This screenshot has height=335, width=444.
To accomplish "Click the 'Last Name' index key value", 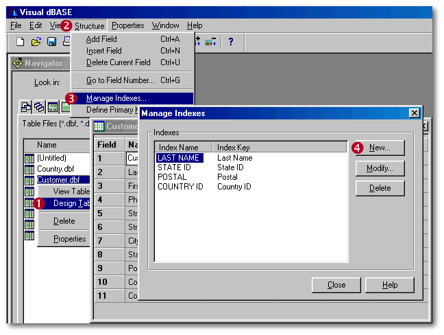I will (235, 158).
